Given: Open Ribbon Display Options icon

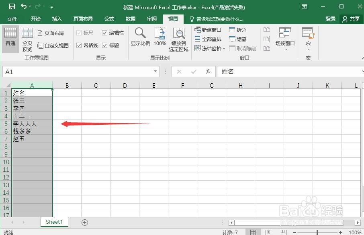Looking at the screenshot, I should pyautogui.click(x=304, y=6).
